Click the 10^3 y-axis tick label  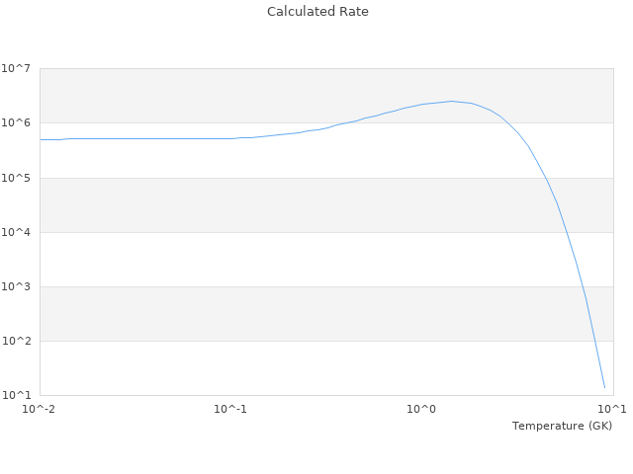tap(17, 286)
